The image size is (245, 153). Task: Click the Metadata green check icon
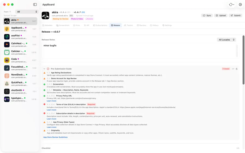coord(44,90)
